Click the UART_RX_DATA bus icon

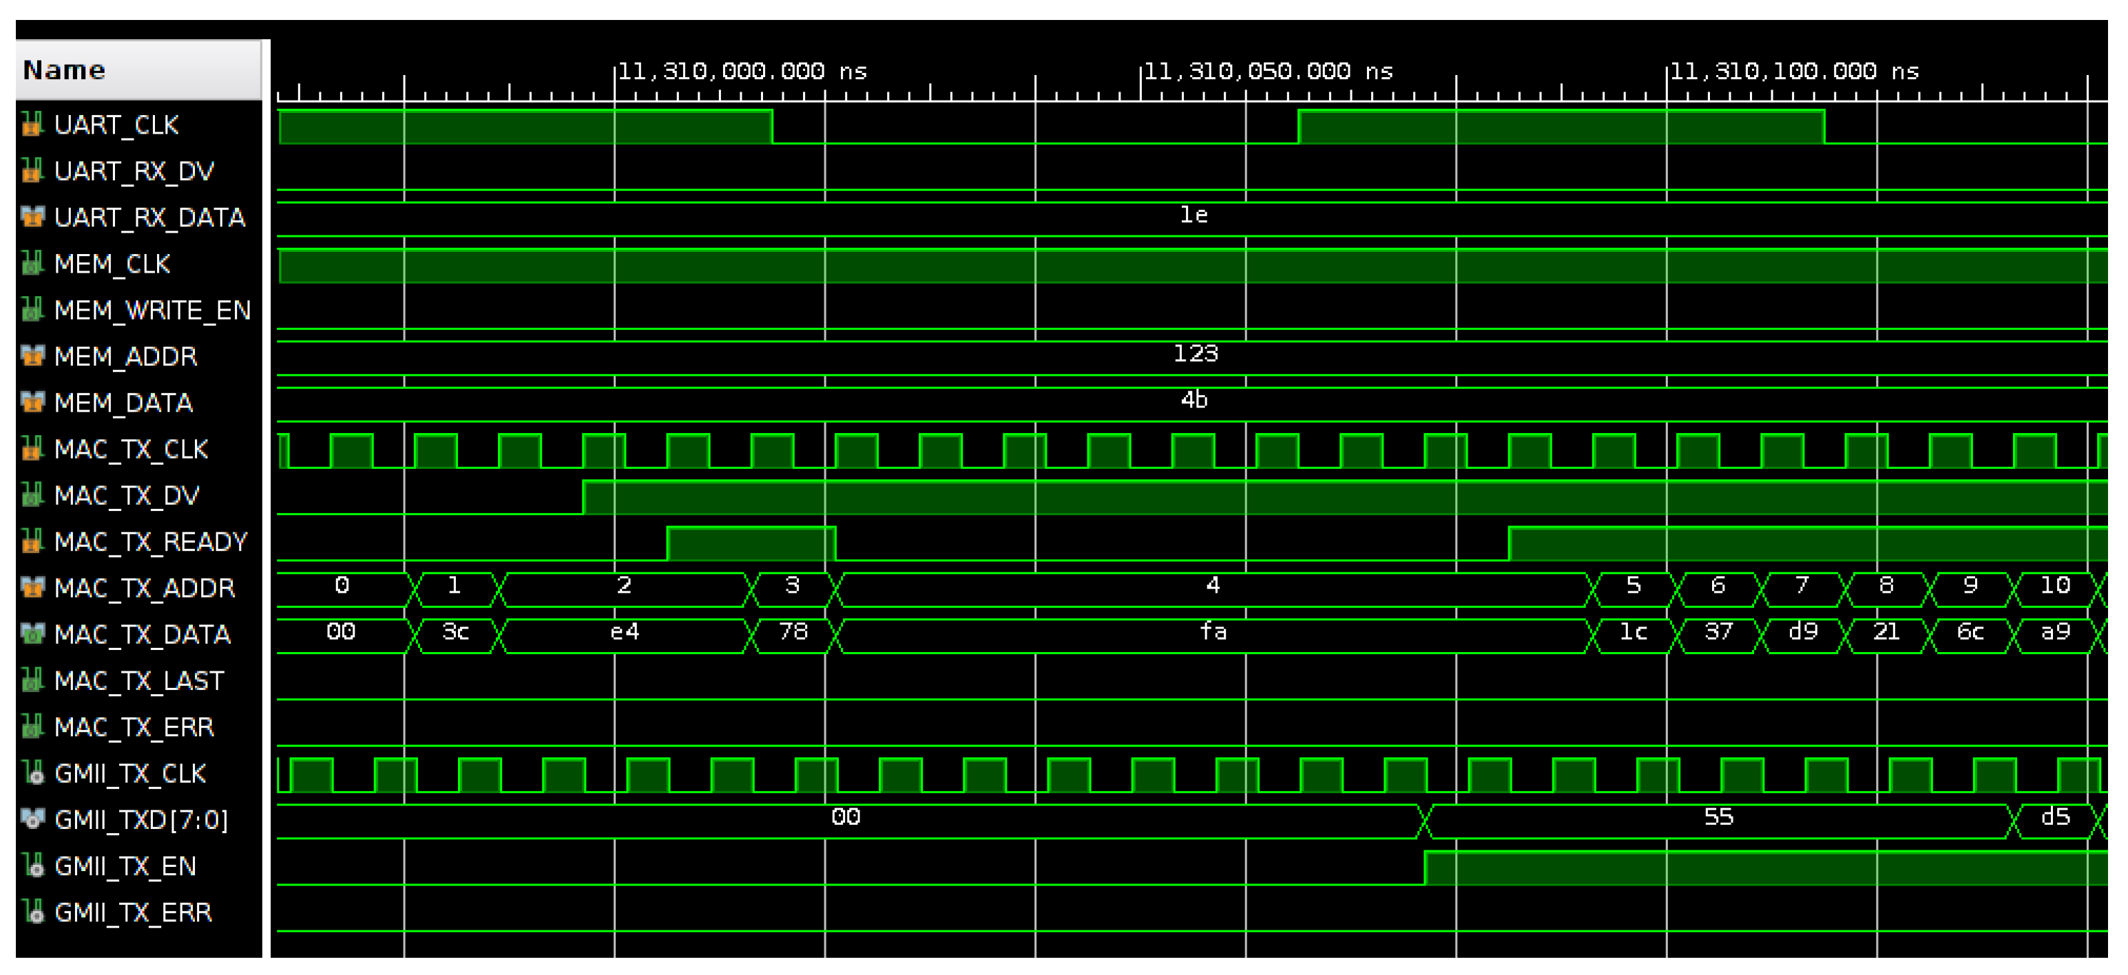coord(32,218)
